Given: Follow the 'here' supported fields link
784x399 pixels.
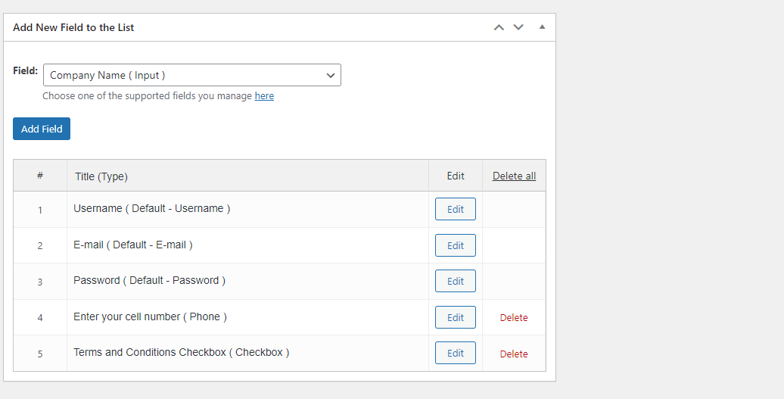Looking at the screenshot, I should [264, 96].
